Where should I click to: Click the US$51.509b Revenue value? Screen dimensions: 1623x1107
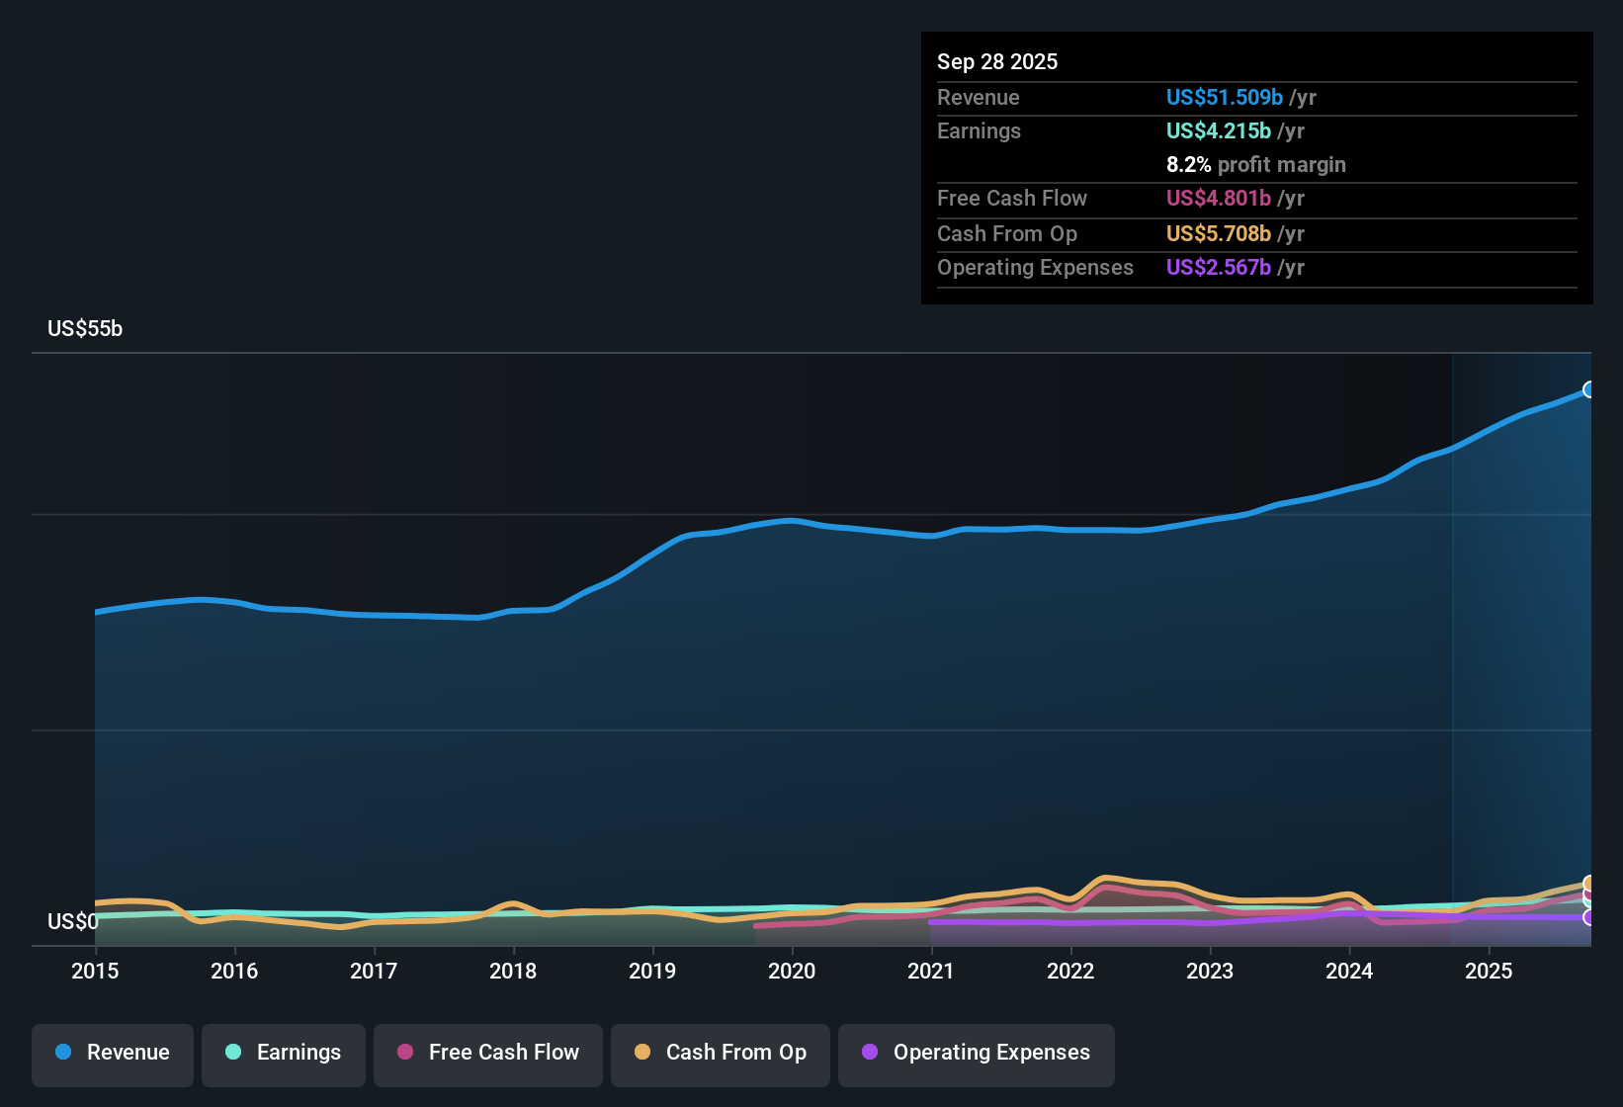[1224, 97]
